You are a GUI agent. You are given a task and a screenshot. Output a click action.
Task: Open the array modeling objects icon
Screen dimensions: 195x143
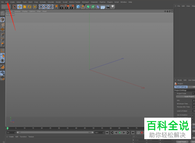(93, 7)
